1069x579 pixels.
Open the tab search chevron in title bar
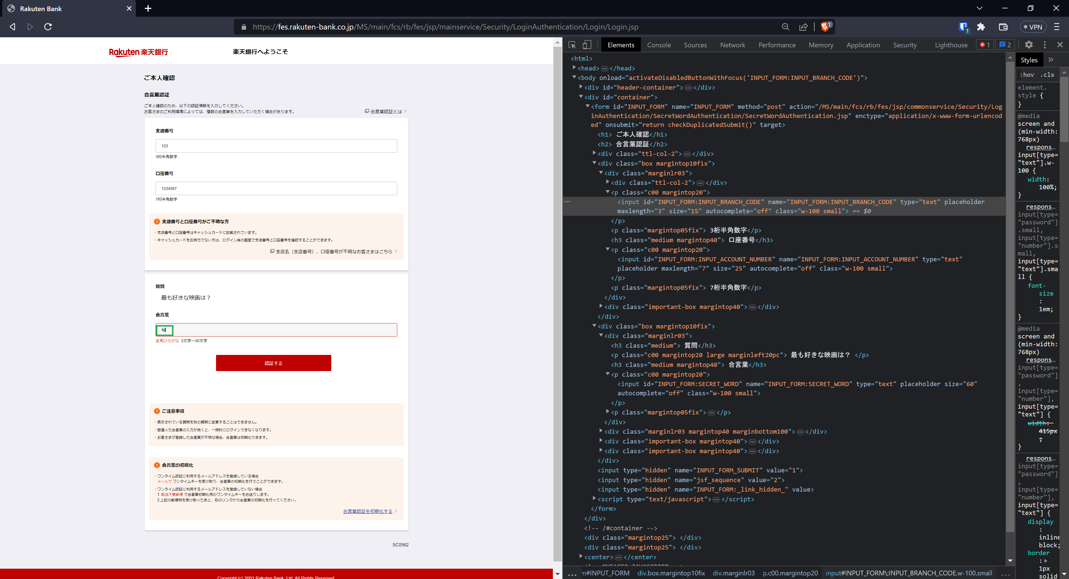(x=979, y=8)
